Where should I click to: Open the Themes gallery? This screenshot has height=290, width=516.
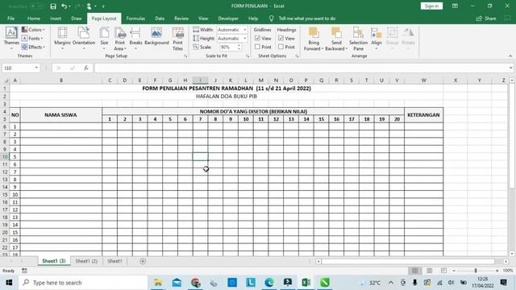(11, 39)
